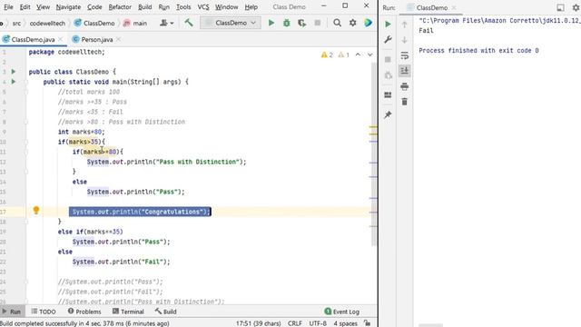The image size is (581, 327).
Task: Click the layout icon in Run sidebar
Action: coord(388,95)
